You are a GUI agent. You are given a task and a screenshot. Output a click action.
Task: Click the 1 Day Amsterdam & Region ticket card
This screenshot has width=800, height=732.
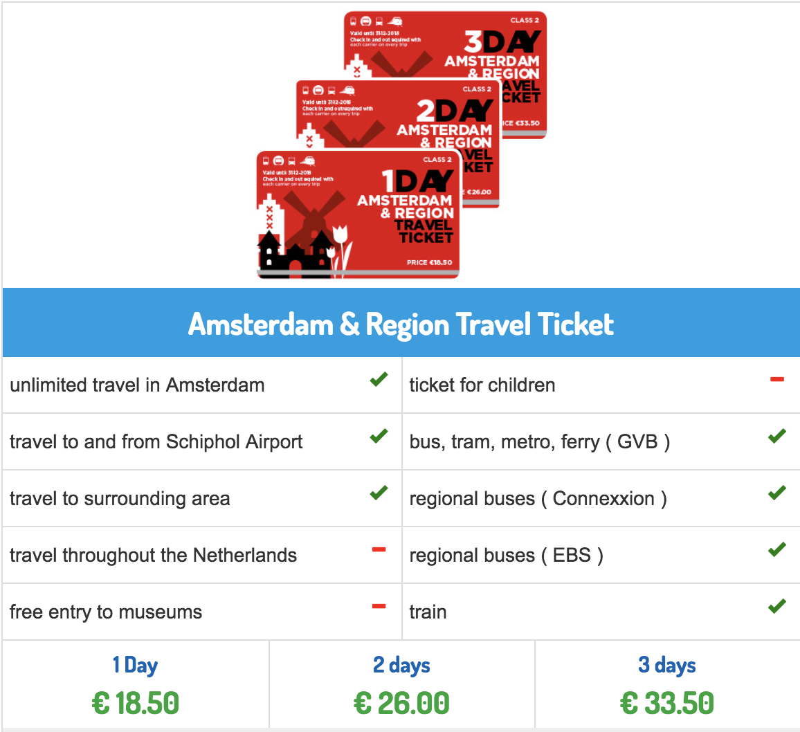tap(358, 214)
